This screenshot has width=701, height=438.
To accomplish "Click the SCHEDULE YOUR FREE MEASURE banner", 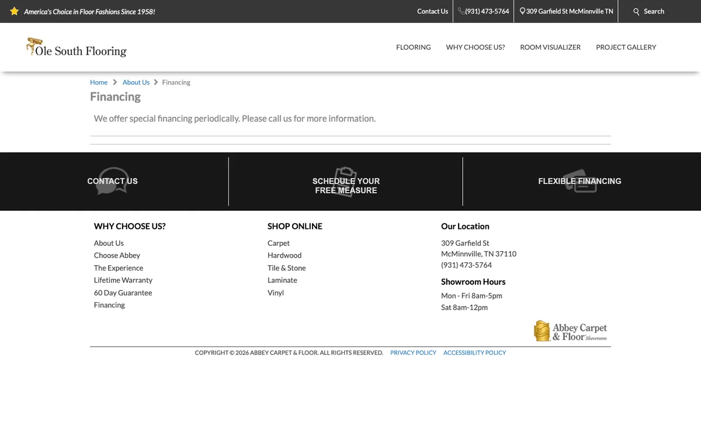I will [x=346, y=185].
